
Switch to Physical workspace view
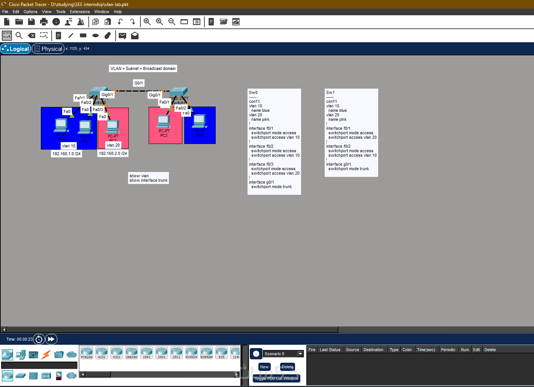coord(48,49)
